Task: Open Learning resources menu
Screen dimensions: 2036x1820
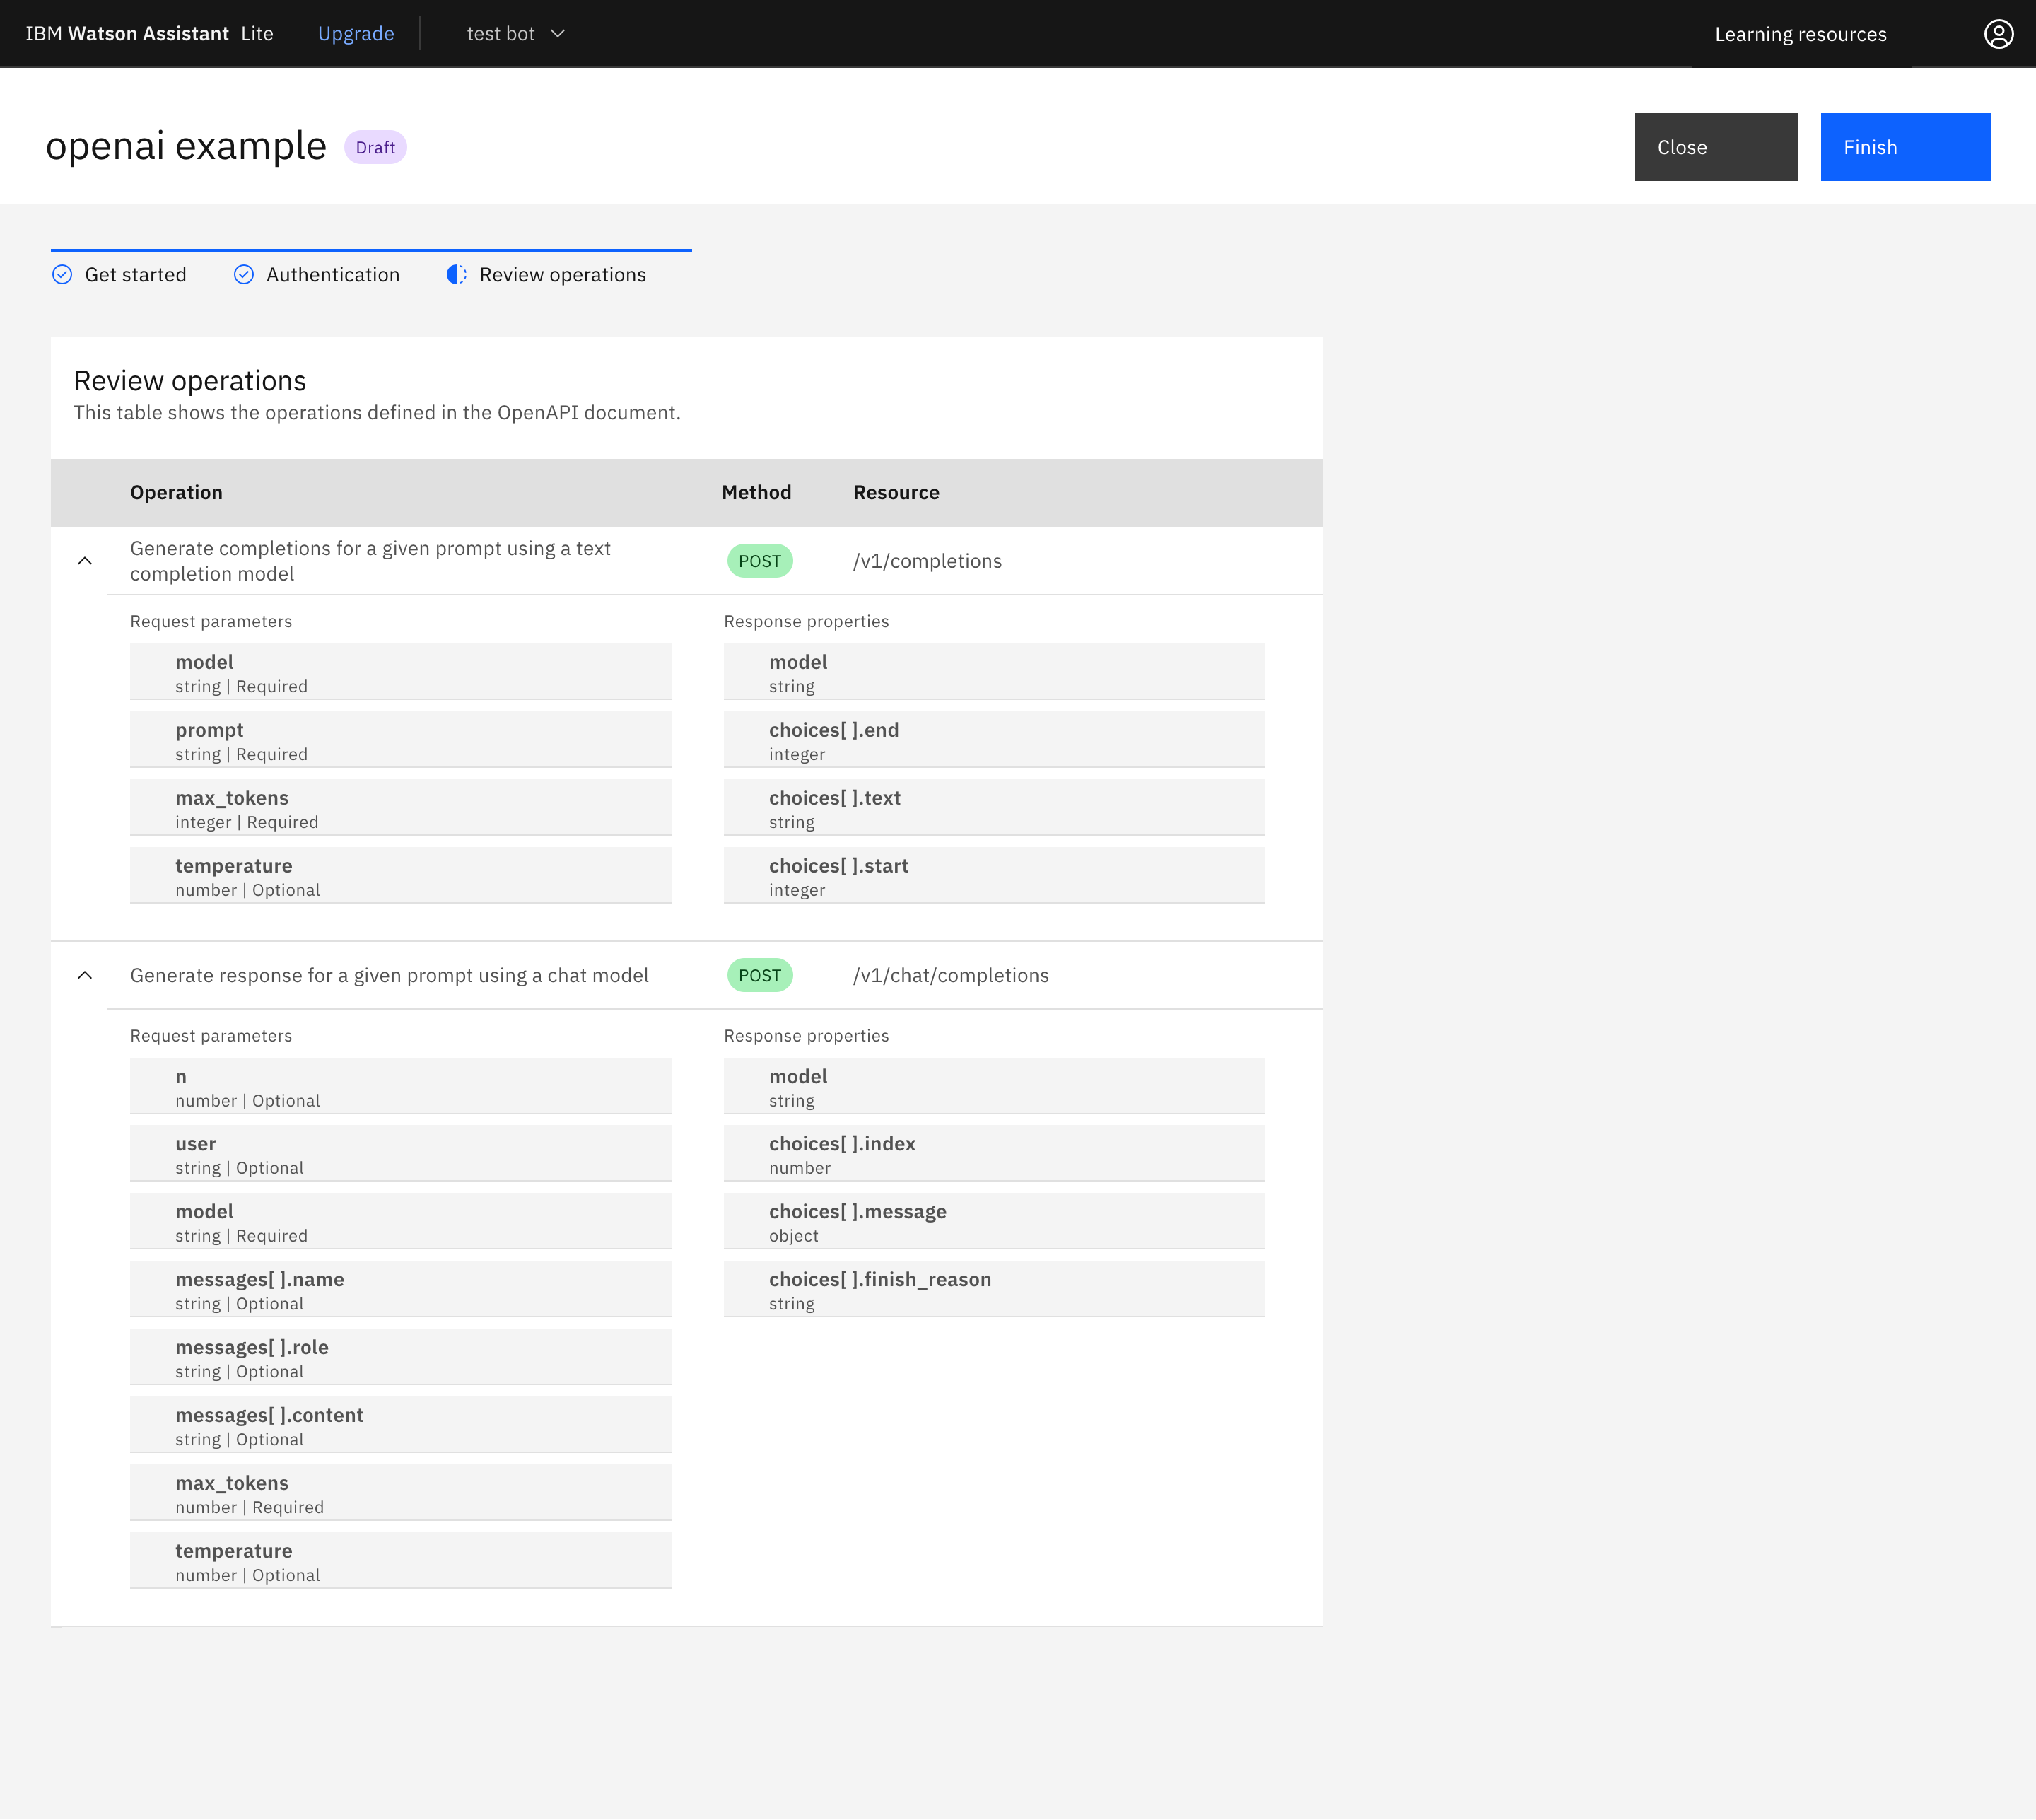Action: 1800,34
